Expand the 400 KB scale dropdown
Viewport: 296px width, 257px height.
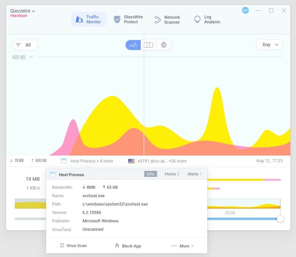[x=22, y=57]
